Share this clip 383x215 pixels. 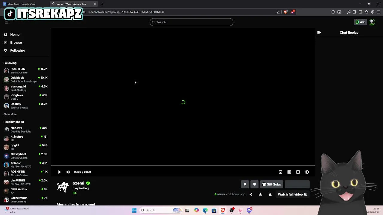pos(251,194)
